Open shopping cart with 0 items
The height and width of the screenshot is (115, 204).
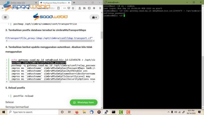tap(94, 17)
